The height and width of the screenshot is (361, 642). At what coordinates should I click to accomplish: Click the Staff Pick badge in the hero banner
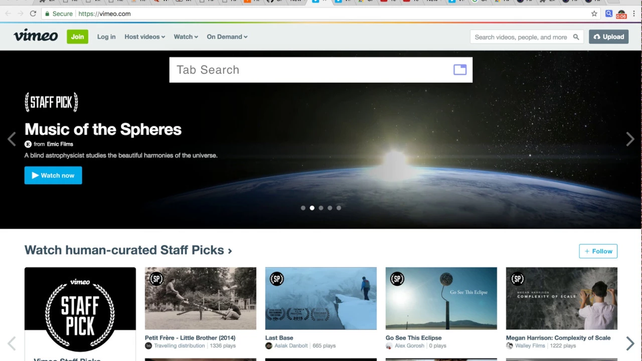(x=51, y=102)
